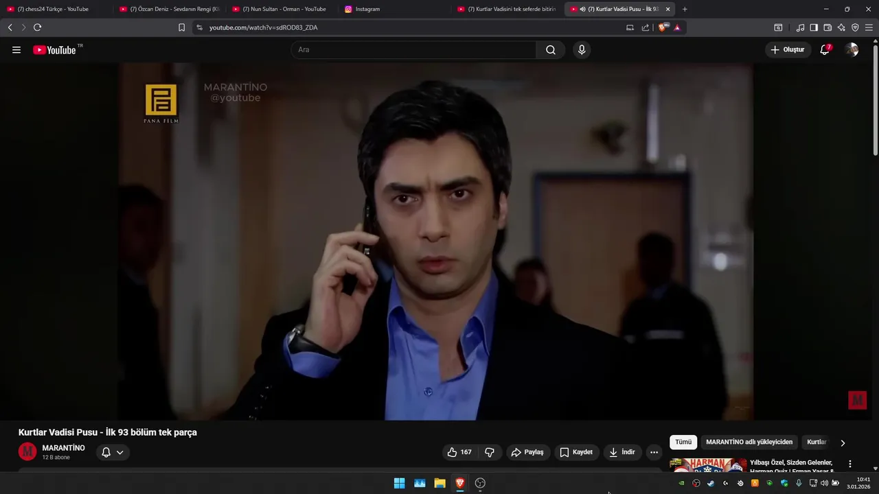This screenshot has width=879, height=494.
Task: Open Brave Rewards triangle icon
Action: [677, 27]
